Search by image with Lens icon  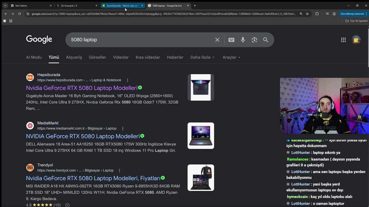click(x=254, y=40)
